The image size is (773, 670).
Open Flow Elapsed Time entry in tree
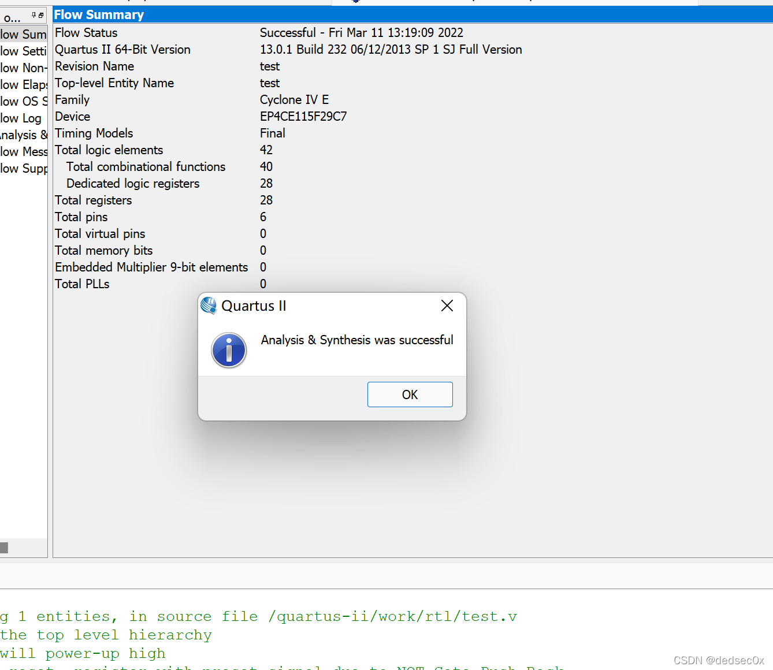pyautogui.click(x=24, y=85)
